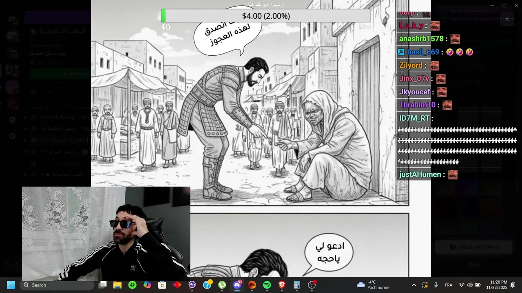
Task: Click the taskbar Search box
Action: point(57,285)
